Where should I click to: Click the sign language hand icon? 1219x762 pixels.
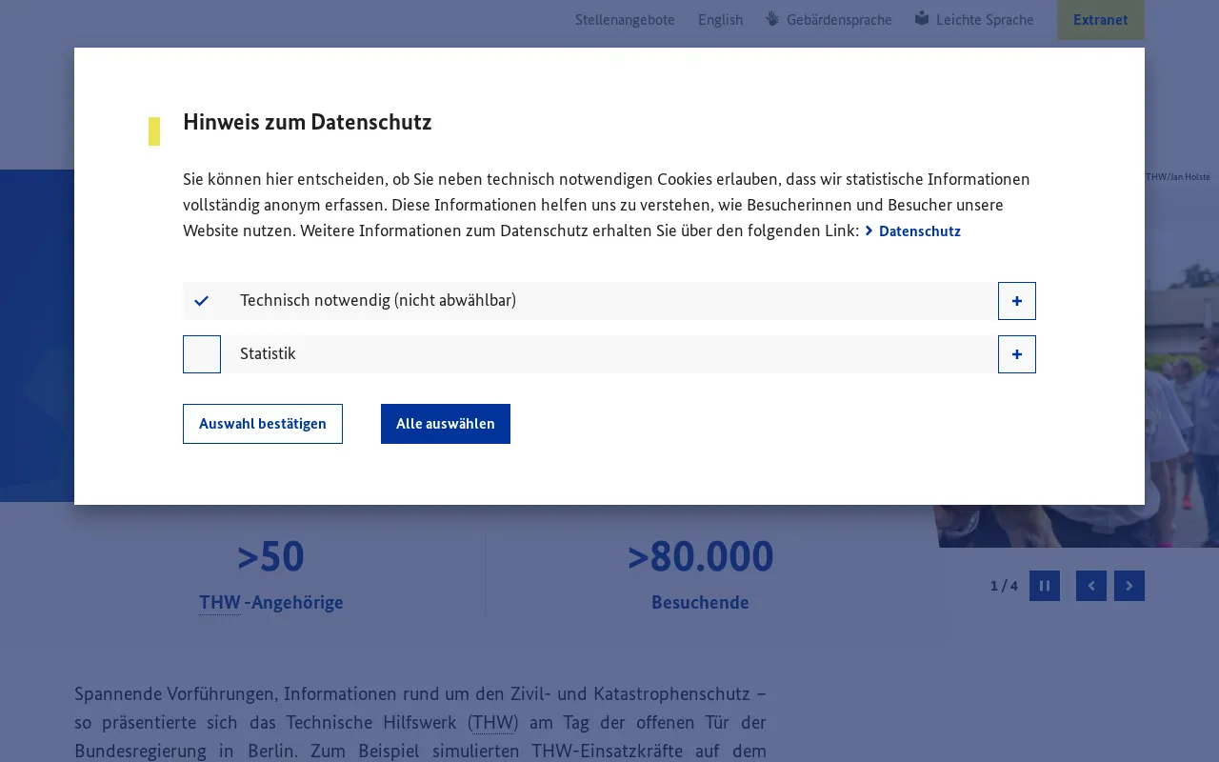[772, 18]
